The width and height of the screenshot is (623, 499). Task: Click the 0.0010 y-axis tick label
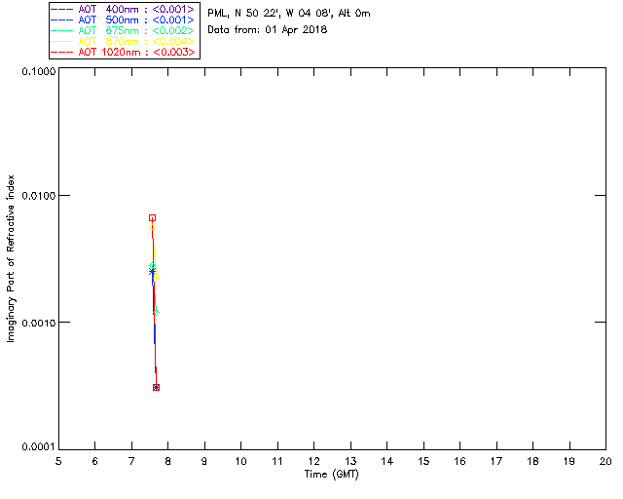point(39,323)
